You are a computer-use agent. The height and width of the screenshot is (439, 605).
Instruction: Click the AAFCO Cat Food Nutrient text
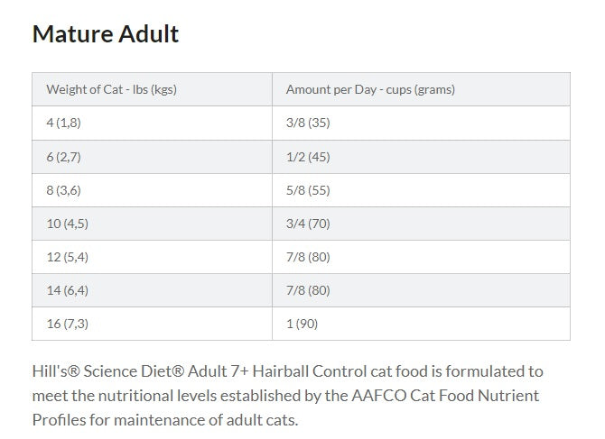click(x=445, y=396)
